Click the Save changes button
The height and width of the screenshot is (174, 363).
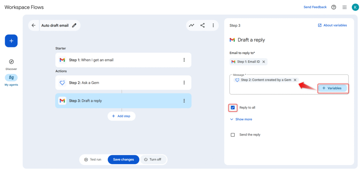[123, 159]
